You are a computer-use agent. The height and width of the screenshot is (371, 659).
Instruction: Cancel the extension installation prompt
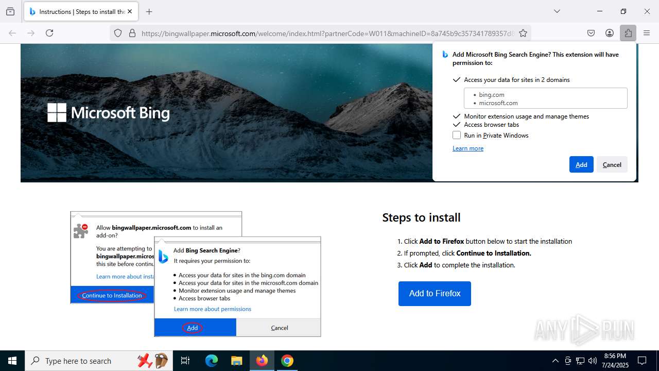click(x=612, y=164)
